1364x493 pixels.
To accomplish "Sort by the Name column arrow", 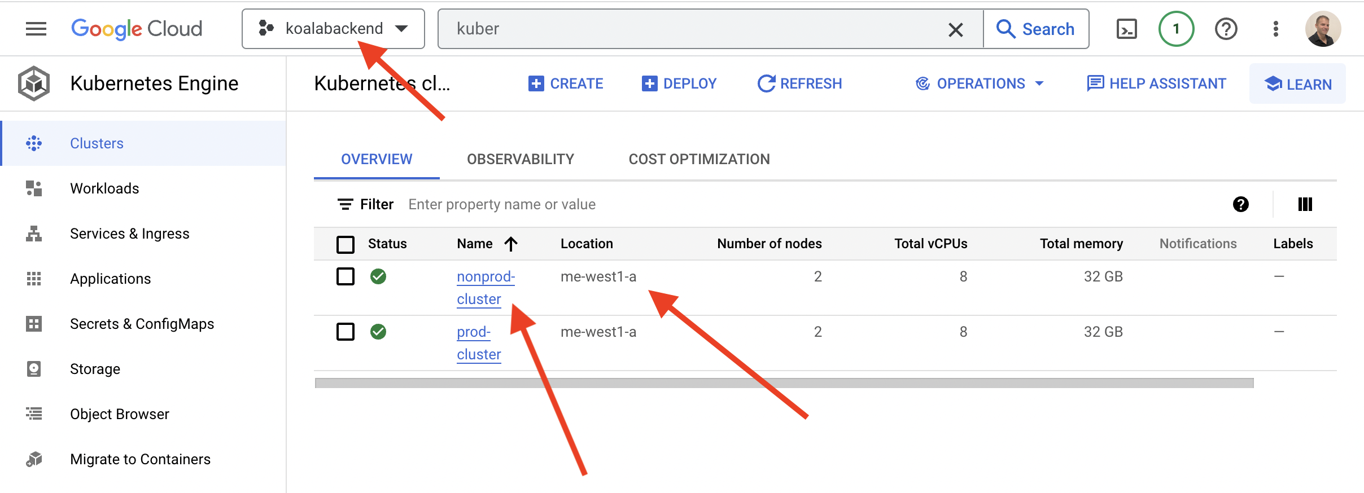I will click(x=511, y=244).
